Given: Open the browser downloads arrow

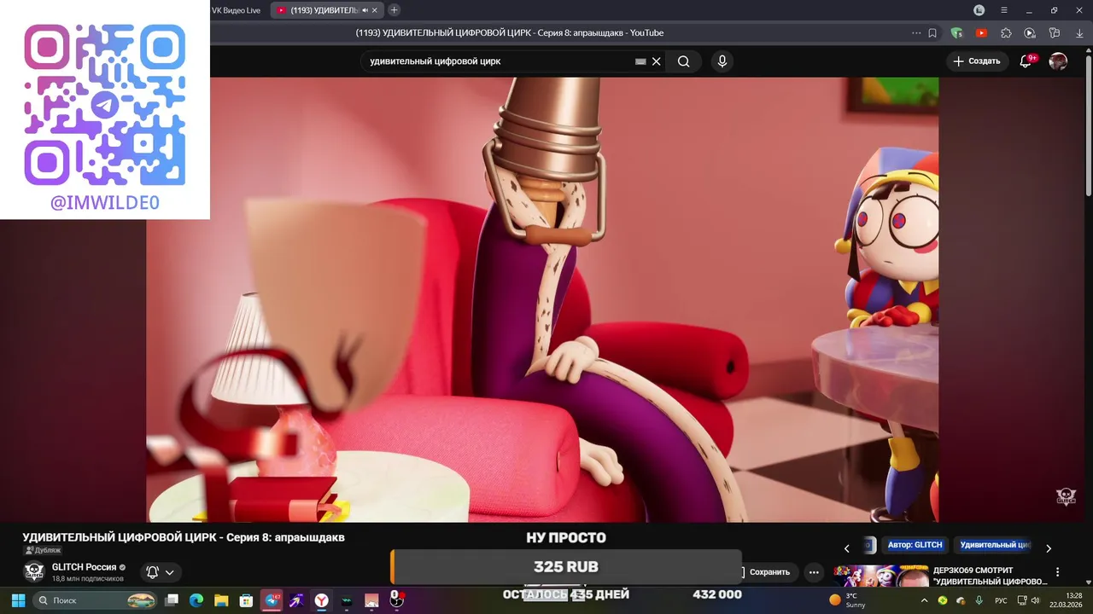Looking at the screenshot, I should [1079, 33].
